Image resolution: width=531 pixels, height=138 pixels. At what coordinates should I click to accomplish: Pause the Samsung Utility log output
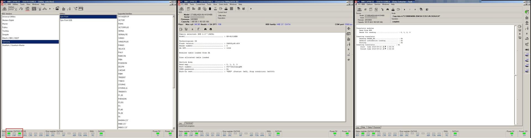click(x=192, y=29)
